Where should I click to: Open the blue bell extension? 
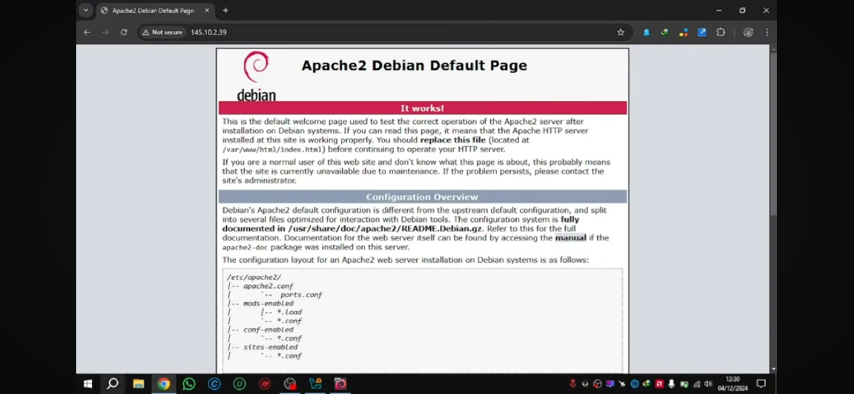pyautogui.click(x=646, y=33)
